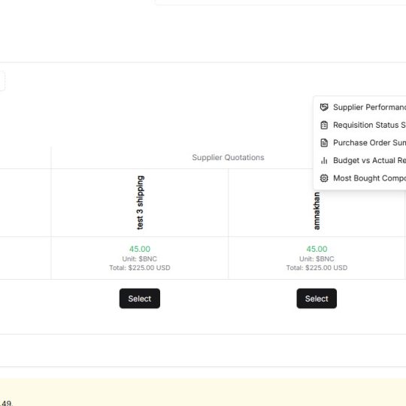Click the $225.00 USD total for amnakhan
The width and height of the screenshot is (406, 406).
[x=326, y=268]
